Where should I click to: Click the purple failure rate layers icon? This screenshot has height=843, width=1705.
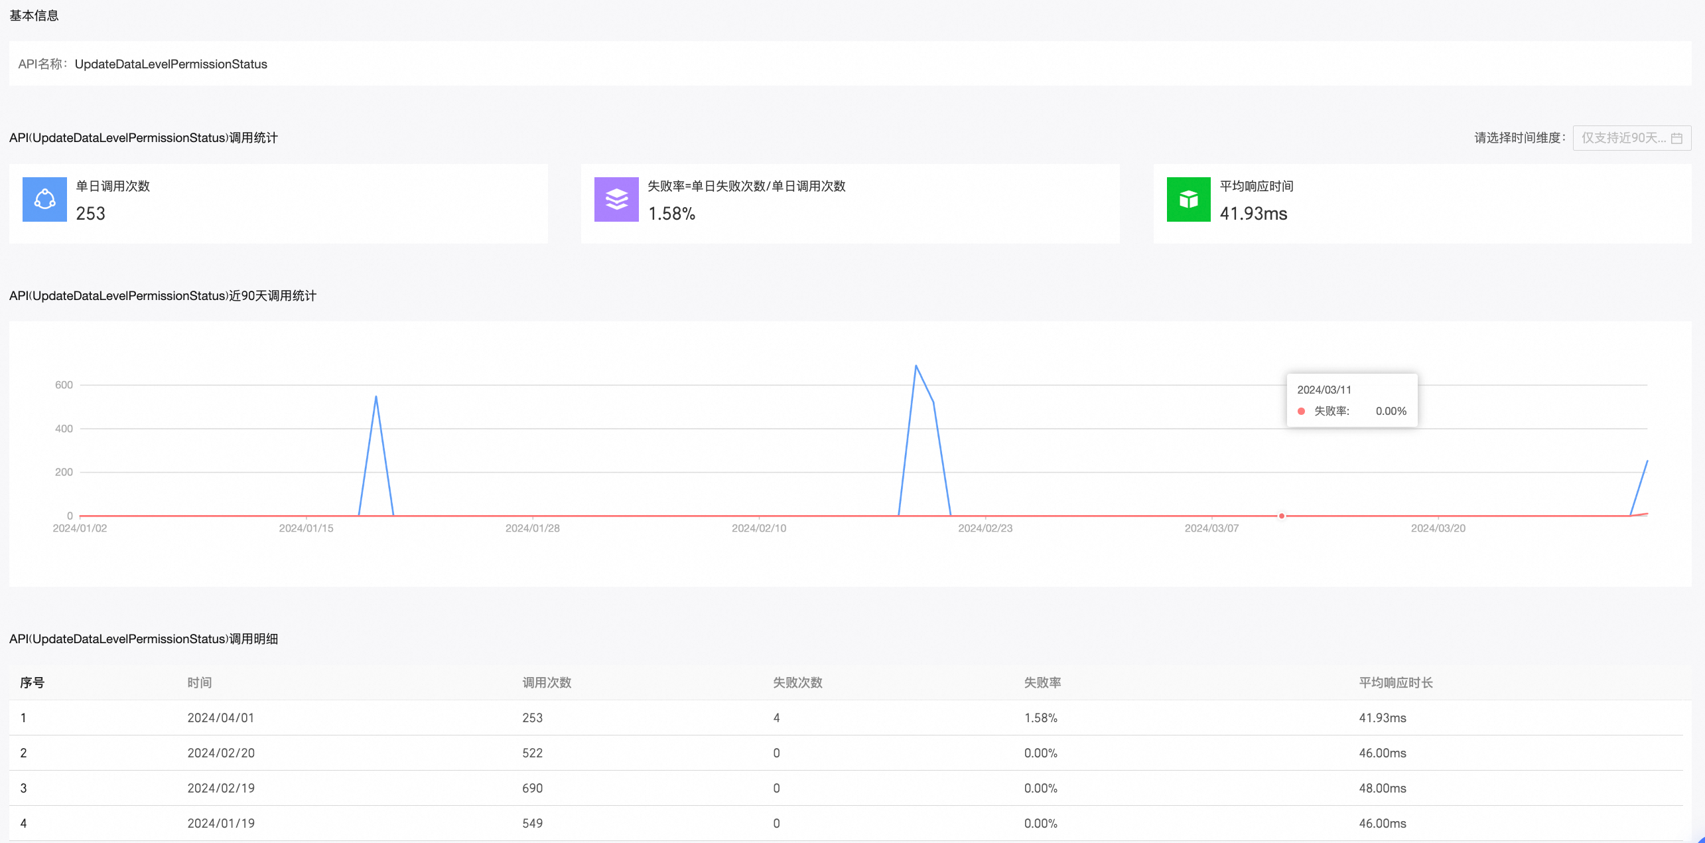tap(616, 199)
